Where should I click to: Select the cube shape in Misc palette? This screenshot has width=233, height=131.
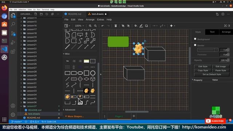pos(93,79)
